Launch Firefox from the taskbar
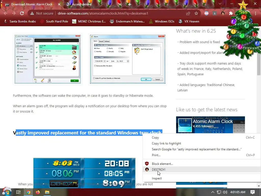261x196 pixels. [x=38, y=192]
